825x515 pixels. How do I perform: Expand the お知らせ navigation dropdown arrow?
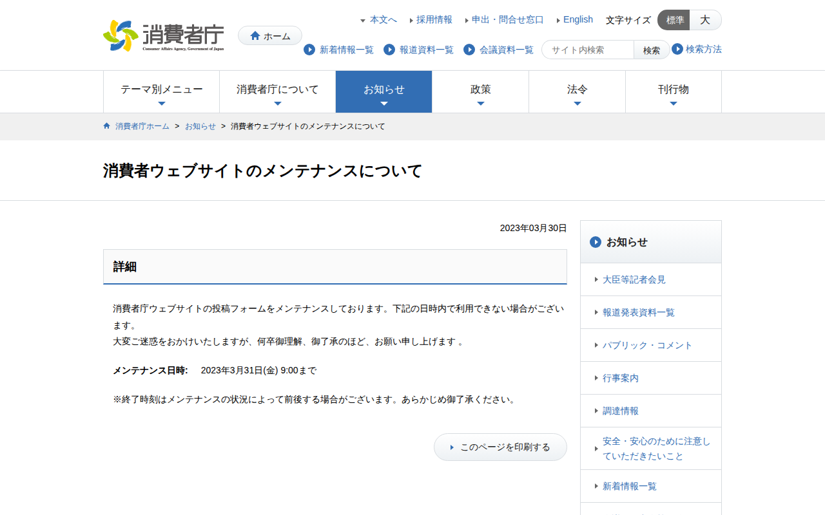(x=384, y=104)
